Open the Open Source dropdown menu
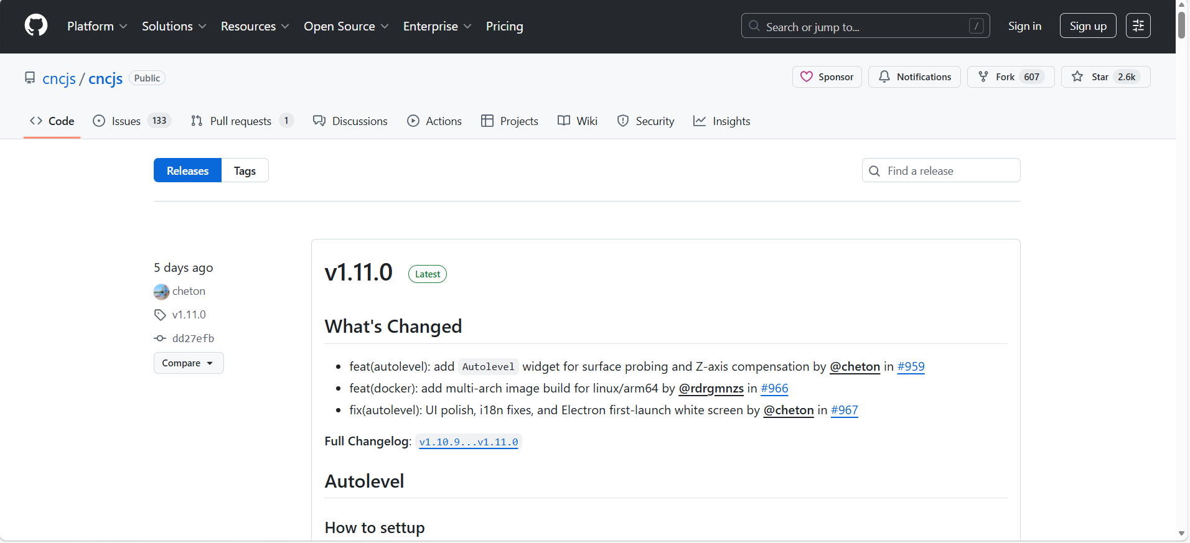The image size is (1190, 543). [x=346, y=26]
